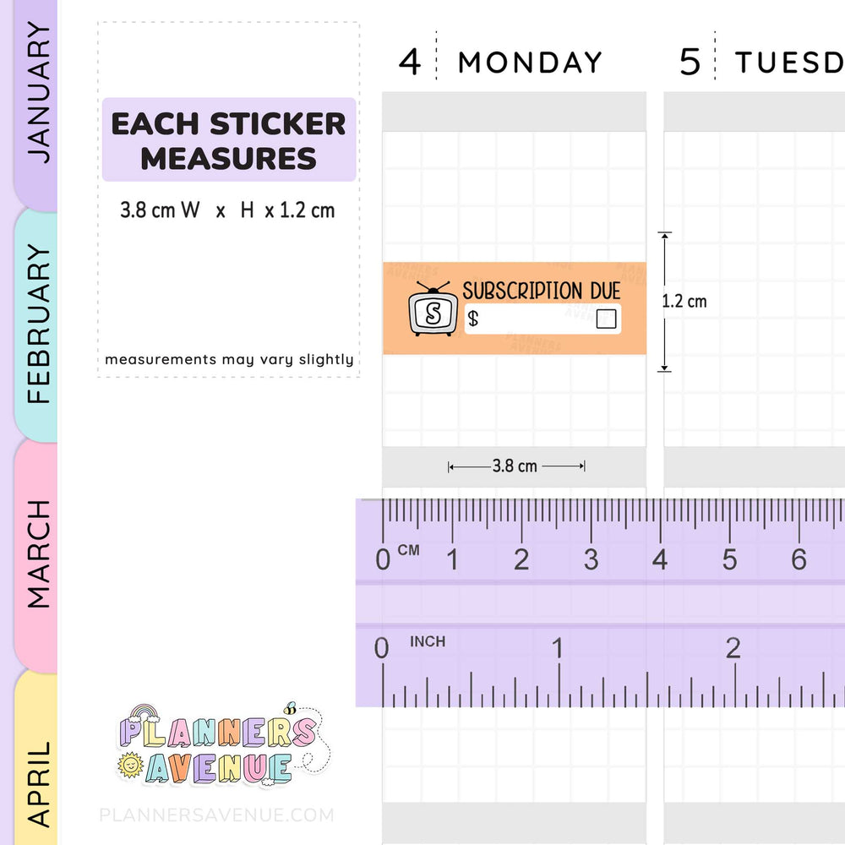The height and width of the screenshot is (845, 845).
Task: Click the 1 inch mark on the ruler
Action: pos(558,648)
